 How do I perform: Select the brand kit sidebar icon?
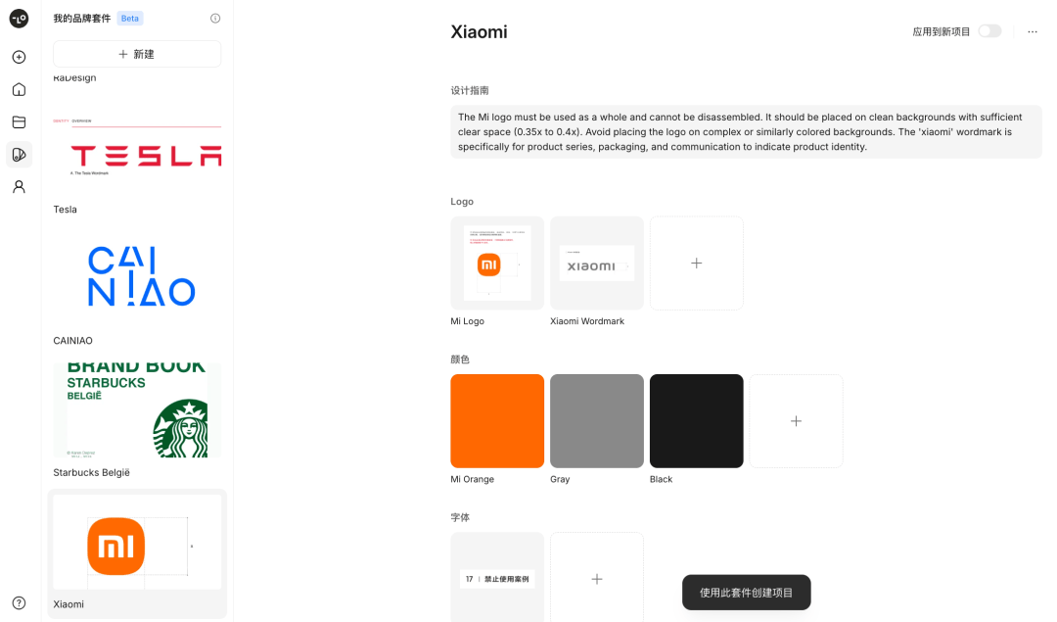point(19,155)
